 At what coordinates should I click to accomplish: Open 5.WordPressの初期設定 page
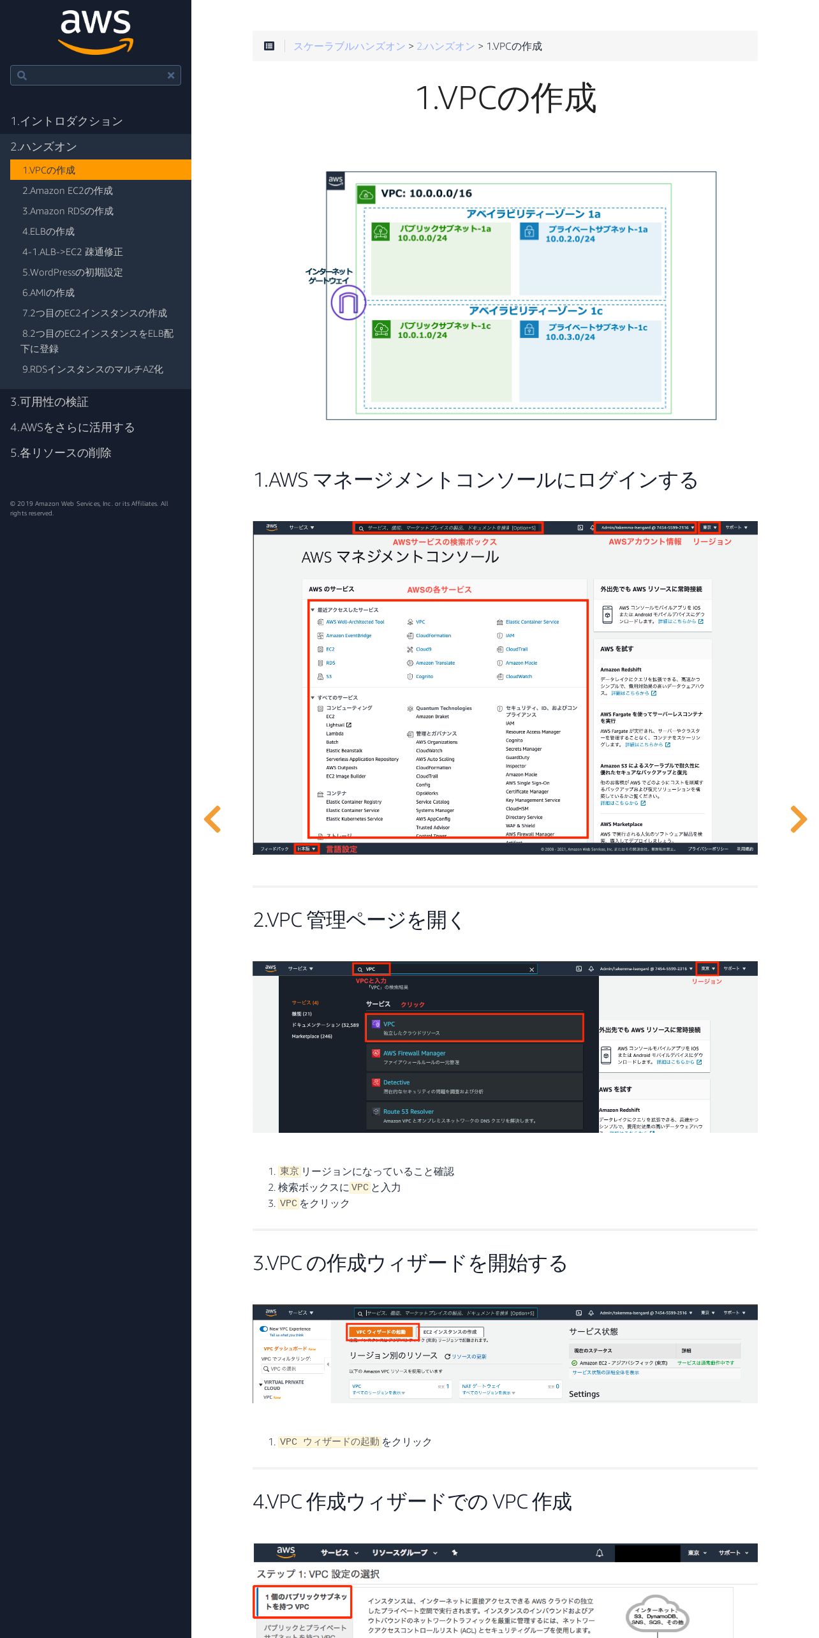[73, 272]
